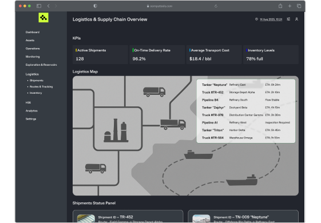Viewport: 321px width, 223px height.
Task: Click the 14 Aug date link
Action: [271, 19]
